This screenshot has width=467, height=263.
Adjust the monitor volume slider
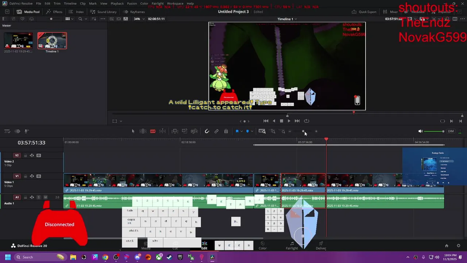tap(434, 131)
